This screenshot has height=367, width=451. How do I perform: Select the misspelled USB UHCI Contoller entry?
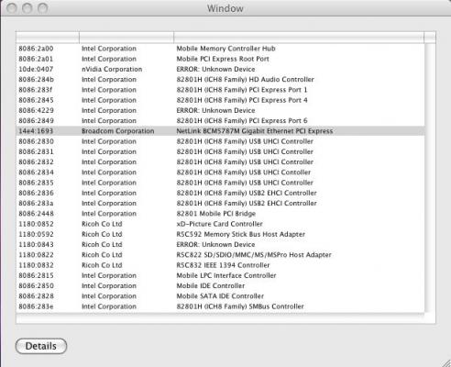point(244,172)
